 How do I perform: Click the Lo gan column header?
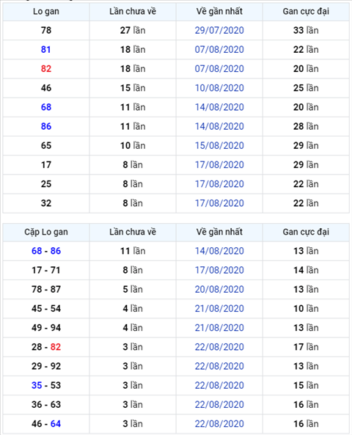[x=46, y=12]
